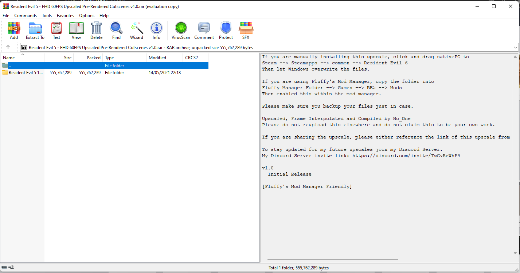Screen dimensions: 520x273
Task: Open the Commands menu
Action: [26, 16]
